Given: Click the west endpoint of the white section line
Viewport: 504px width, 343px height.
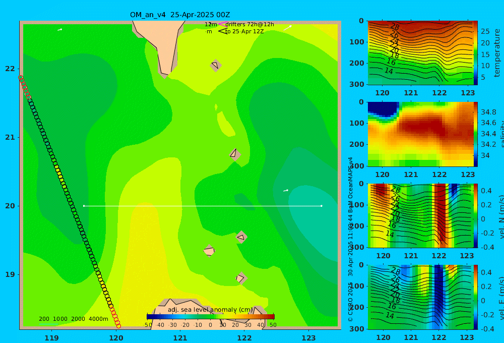Looking at the screenshot, I should tap(84, 206).
